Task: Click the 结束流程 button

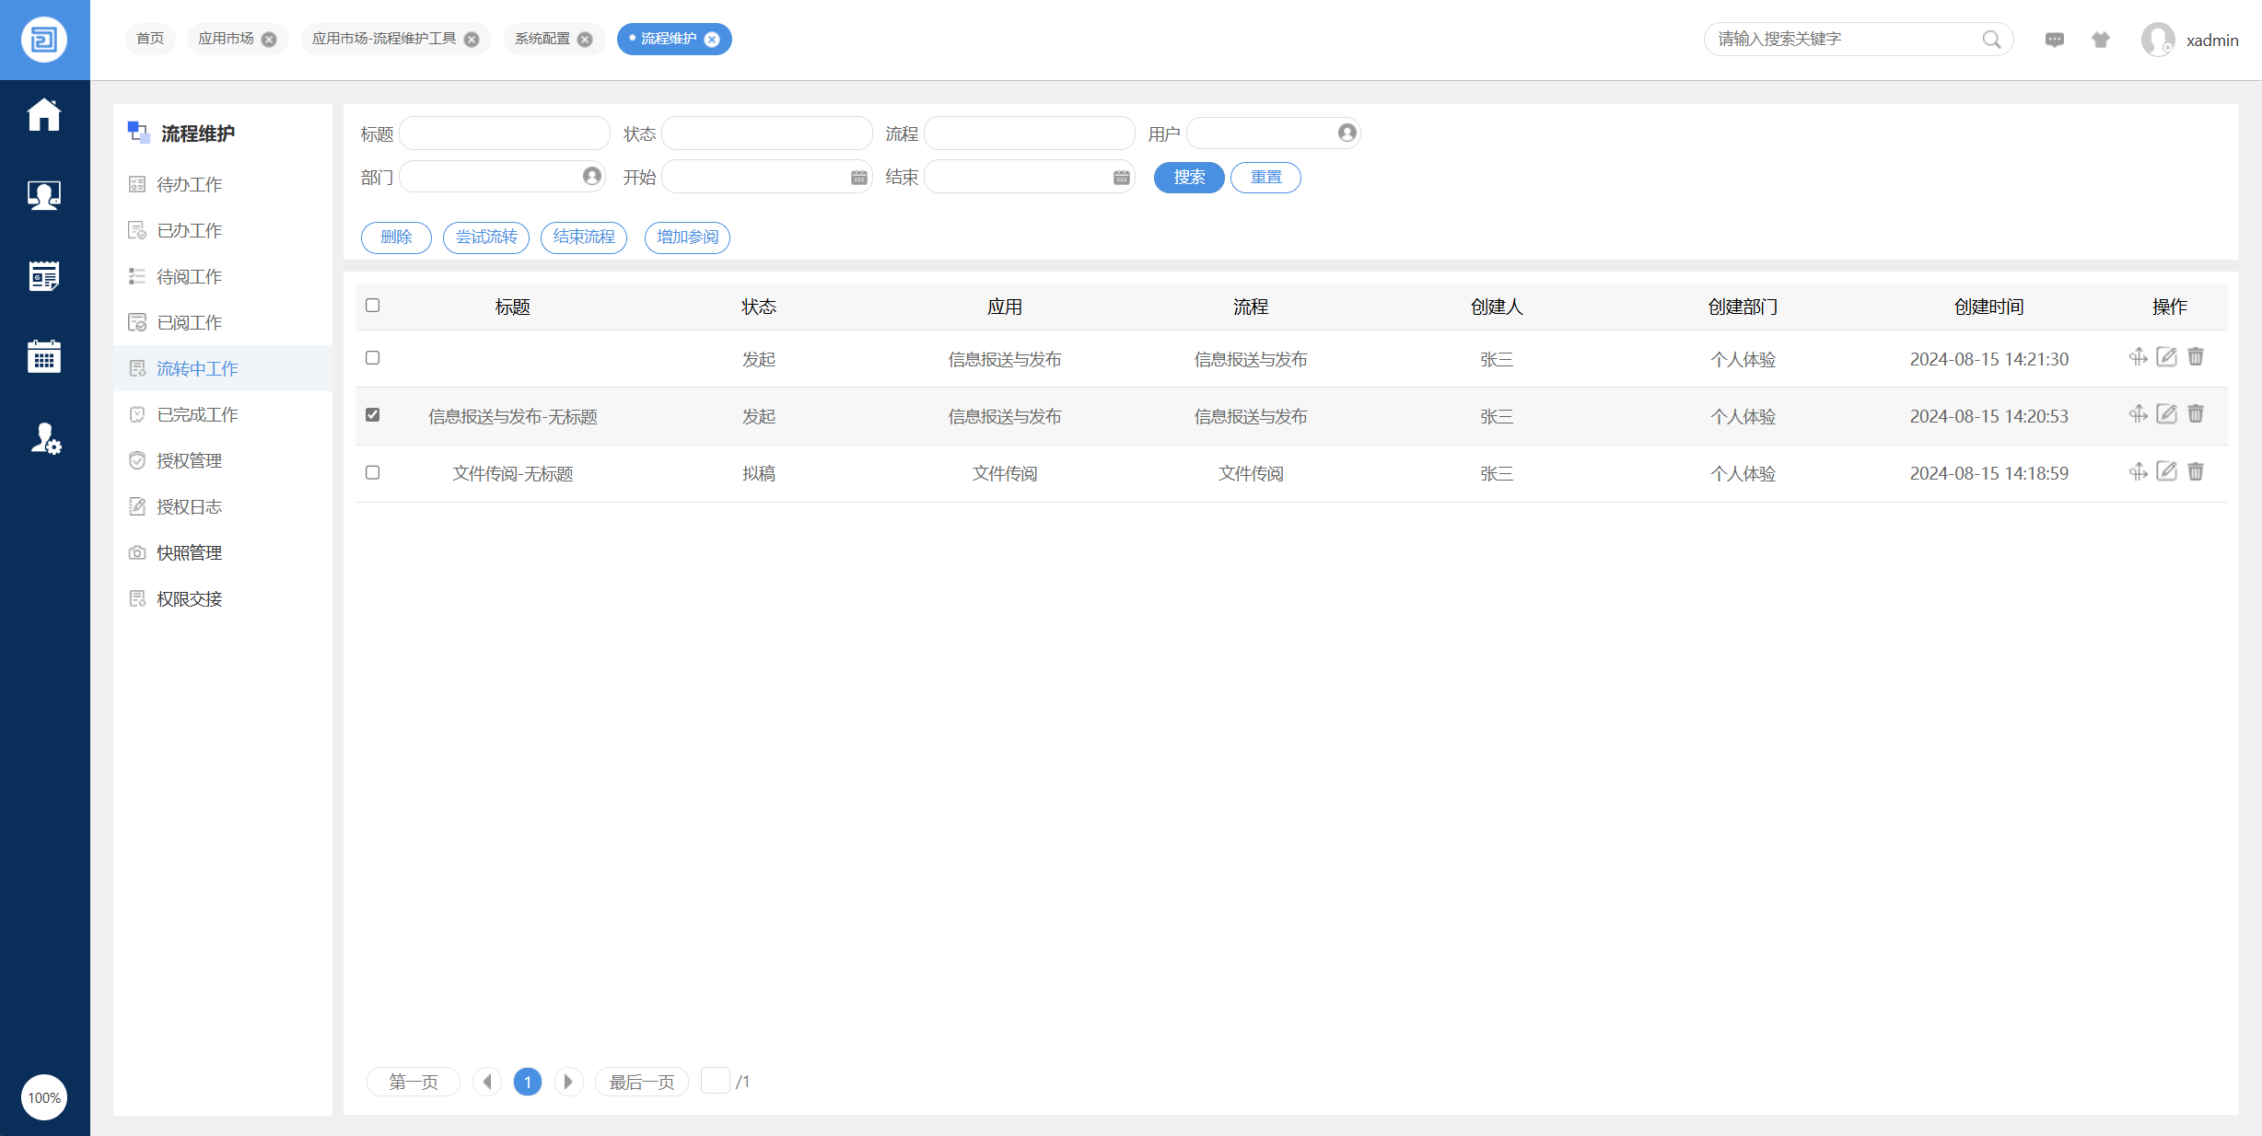Action: 583,238
